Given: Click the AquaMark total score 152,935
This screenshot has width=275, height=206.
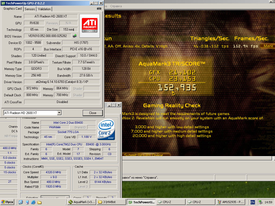Looking at the screenshot, I should (x=177, y=88).
